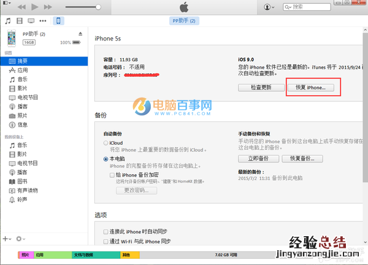This screenshot has height=265, width=368.
Task: Switch to TV shows library icon
Action: (x=31, y=21)
